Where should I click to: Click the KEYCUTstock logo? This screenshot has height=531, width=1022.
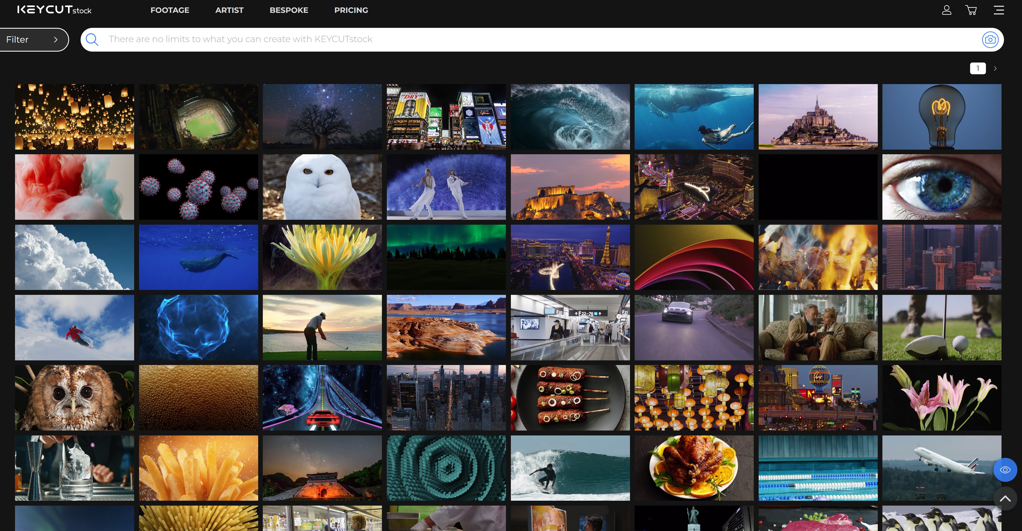coord(54,10)
